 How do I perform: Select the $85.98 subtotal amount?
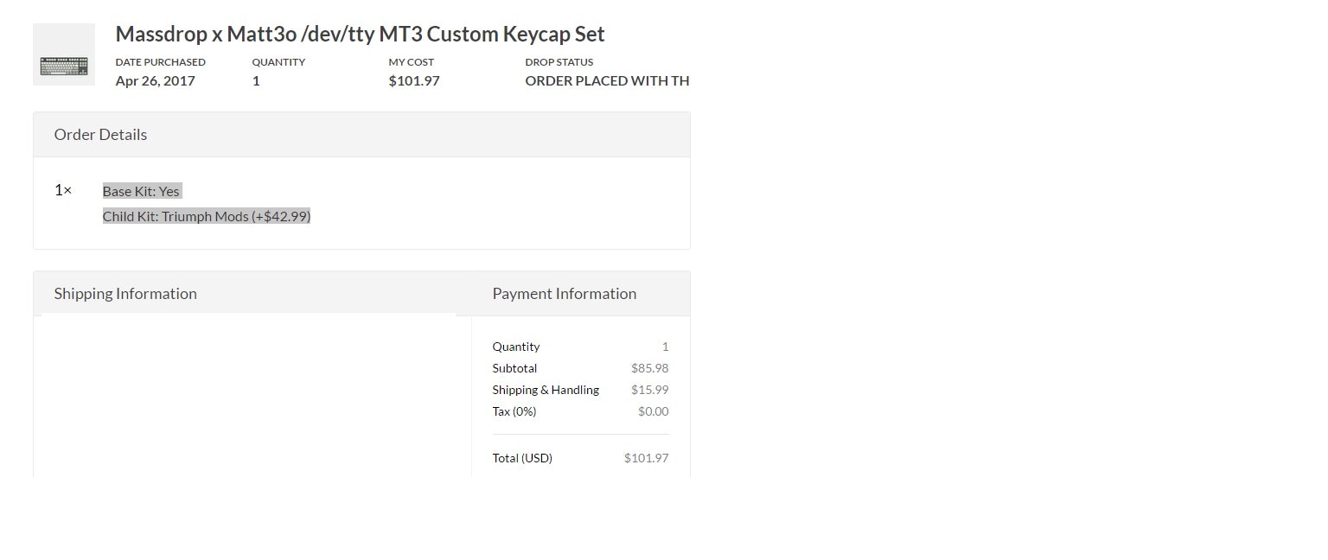click(649, 368)
